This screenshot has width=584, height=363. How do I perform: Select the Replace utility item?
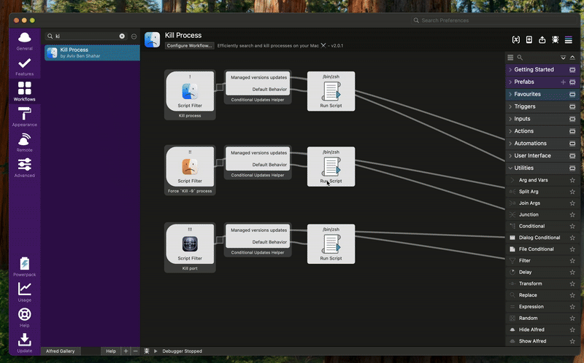coord(542,295)
